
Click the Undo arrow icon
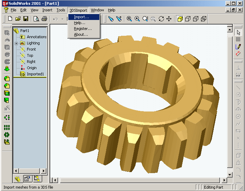click(55, 19)
